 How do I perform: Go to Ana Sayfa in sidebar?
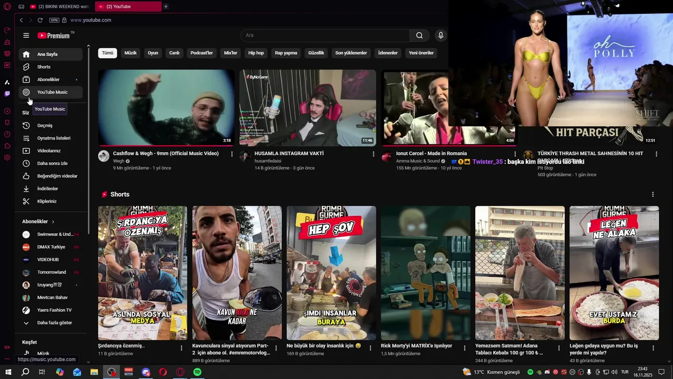[x=51, y=54]
